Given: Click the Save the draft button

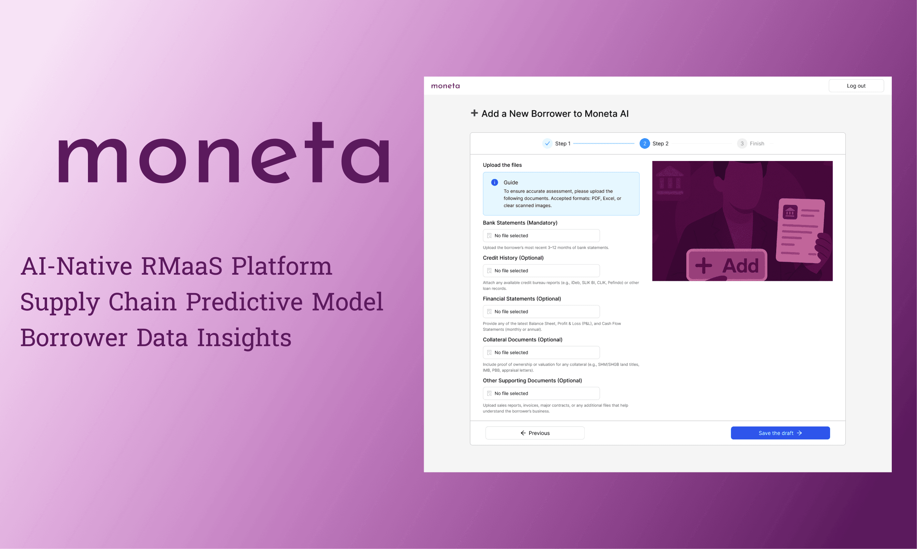Looking at the screenshot, I should 780,433.
